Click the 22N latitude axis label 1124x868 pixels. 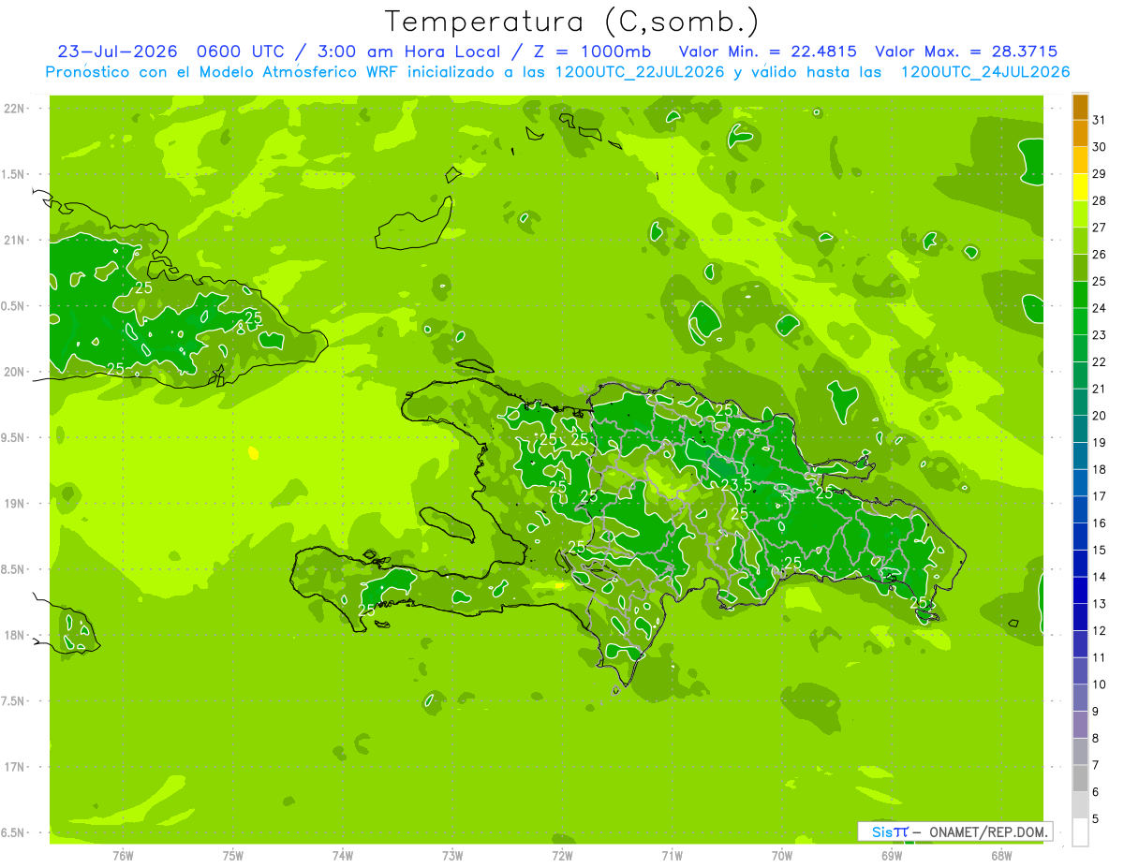[x=14, y=108]
